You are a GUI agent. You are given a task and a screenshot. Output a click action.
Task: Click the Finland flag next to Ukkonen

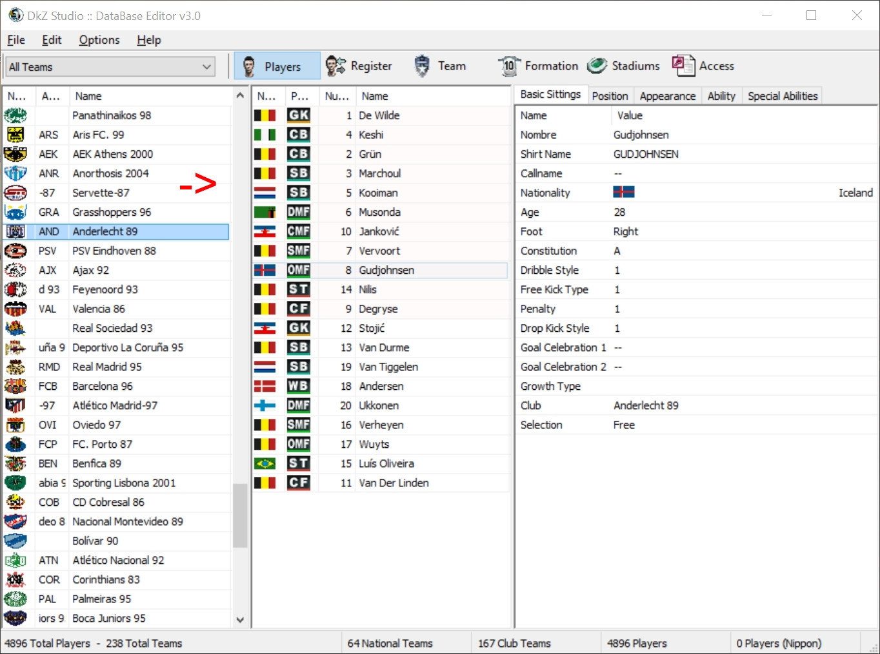click(265, 405)
